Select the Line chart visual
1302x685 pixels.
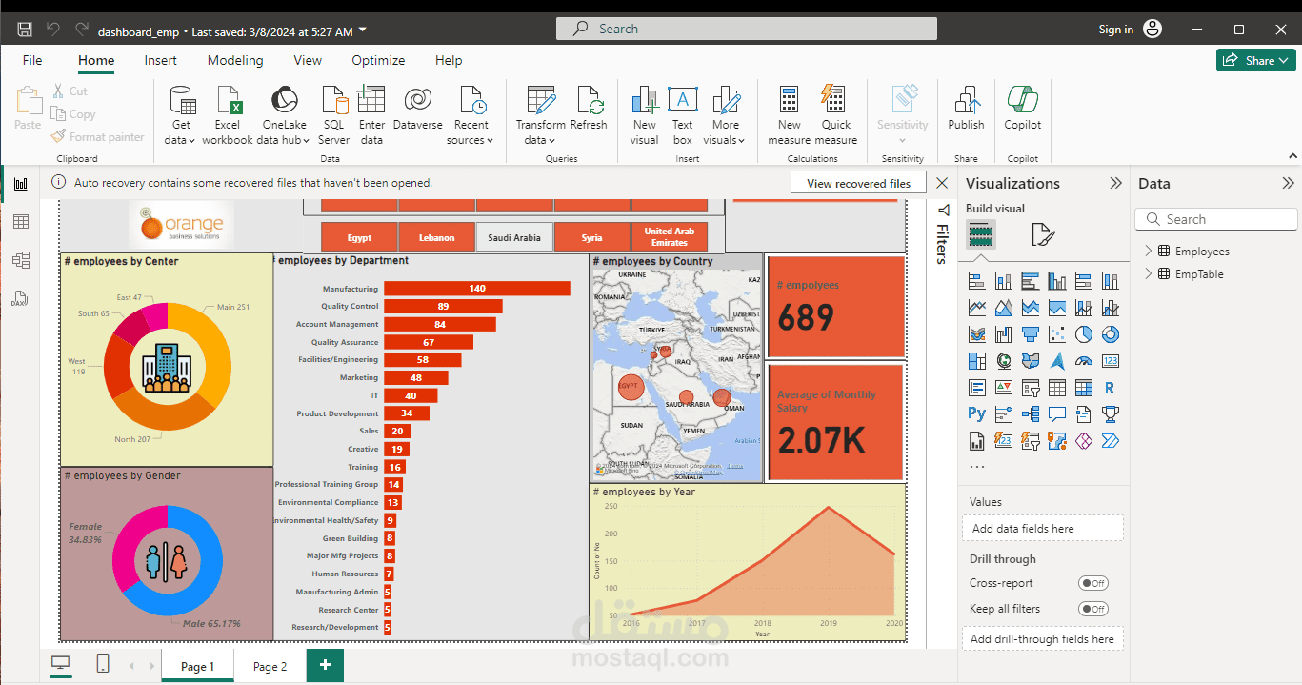pos(976,308)
